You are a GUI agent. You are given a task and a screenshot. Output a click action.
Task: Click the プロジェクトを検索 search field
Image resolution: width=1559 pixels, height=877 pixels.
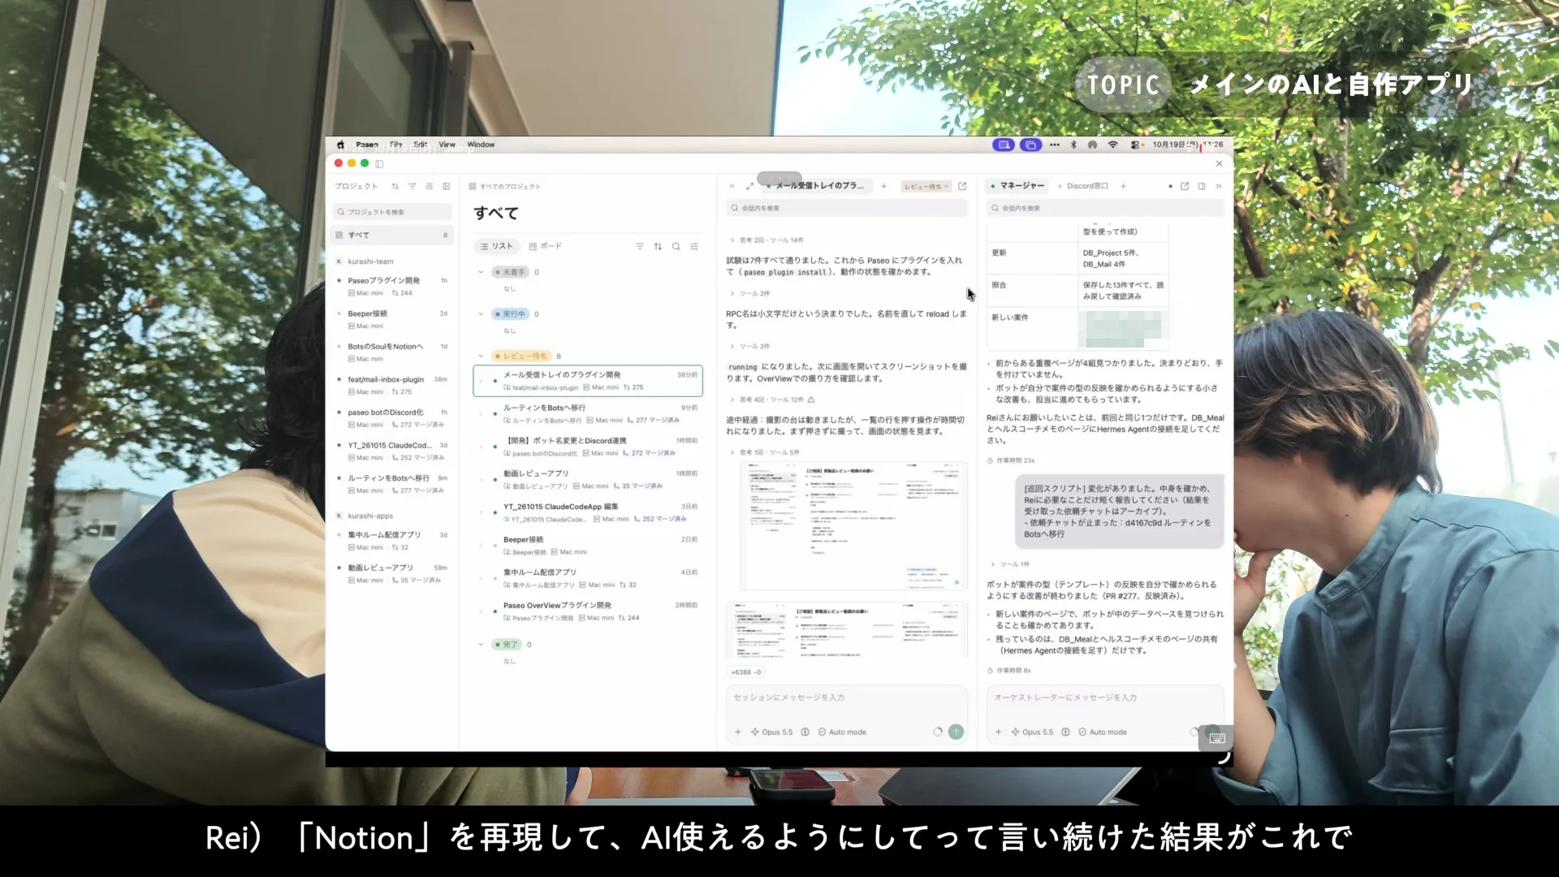393,213
